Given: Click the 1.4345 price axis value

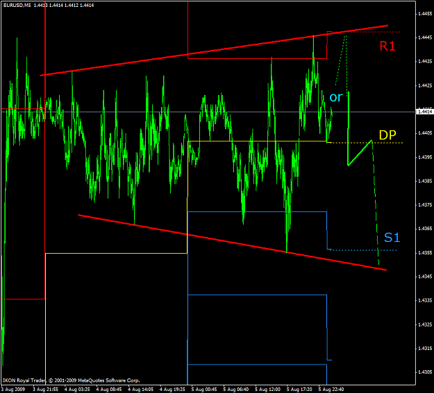Looking at the screenshot, I should tap(425, 277).
